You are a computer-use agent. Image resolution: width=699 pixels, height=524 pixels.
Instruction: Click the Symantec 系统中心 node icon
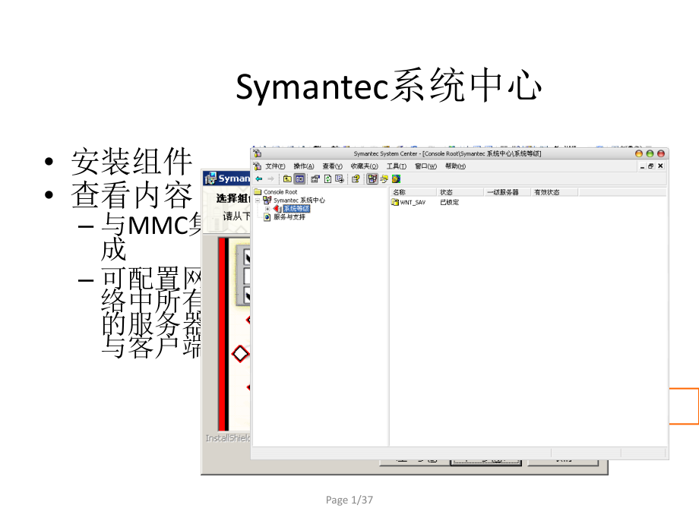click(267, 200)
